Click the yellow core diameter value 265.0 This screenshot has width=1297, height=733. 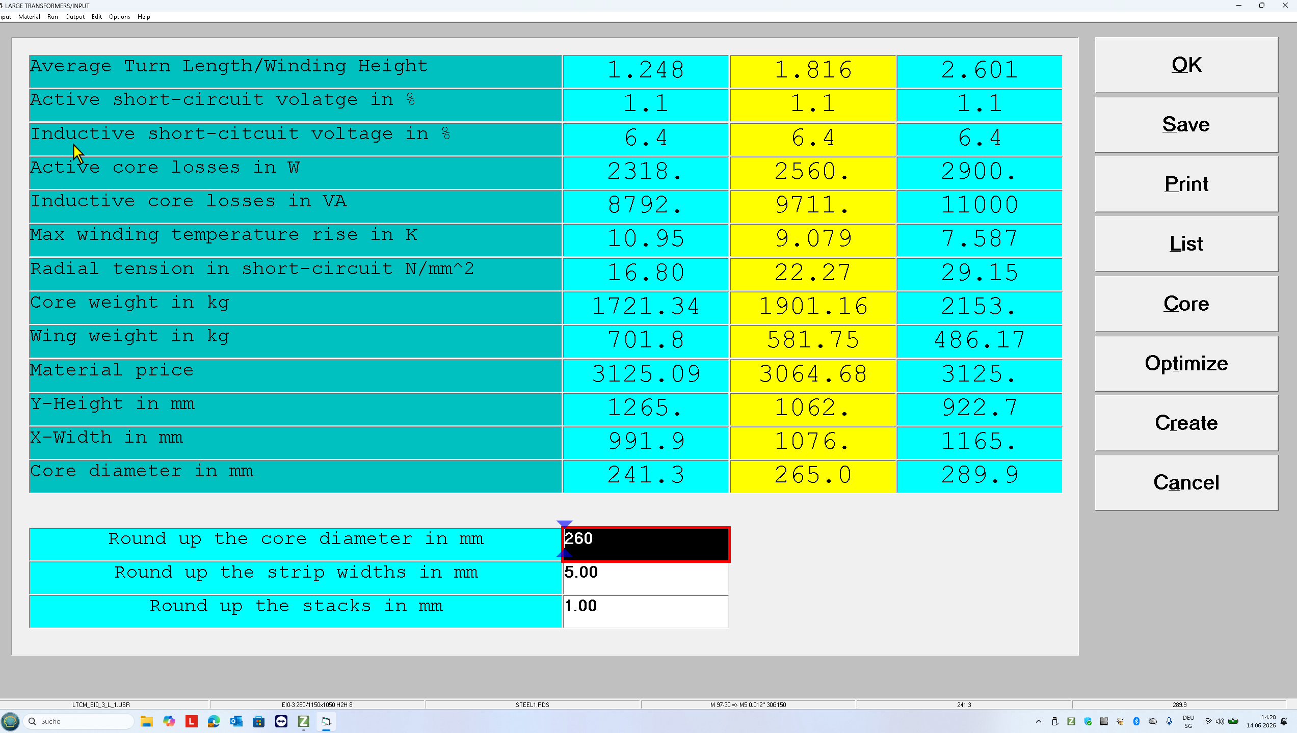click(813, 476)
